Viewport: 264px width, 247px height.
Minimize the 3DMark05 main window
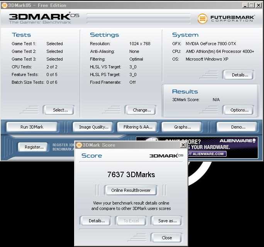click(245, 5)
